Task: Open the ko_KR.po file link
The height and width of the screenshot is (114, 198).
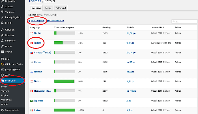Action: point(131,62)
